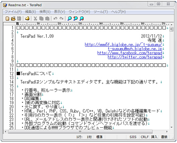Screen dimensions: 177x143
Task: Click the Copy toolbar icon
Action: click(x=41, y=18)
